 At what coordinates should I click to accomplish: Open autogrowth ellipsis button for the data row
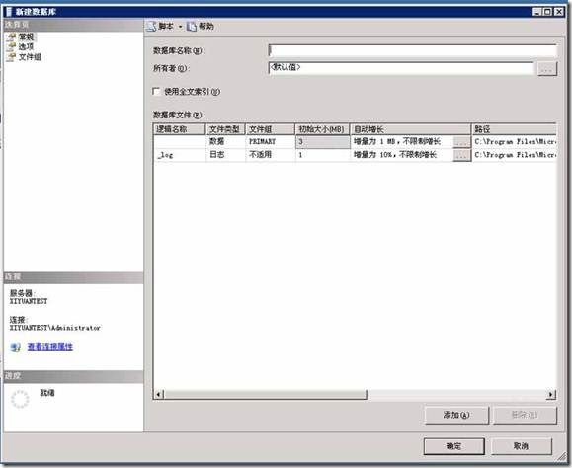tap(461, 141)
